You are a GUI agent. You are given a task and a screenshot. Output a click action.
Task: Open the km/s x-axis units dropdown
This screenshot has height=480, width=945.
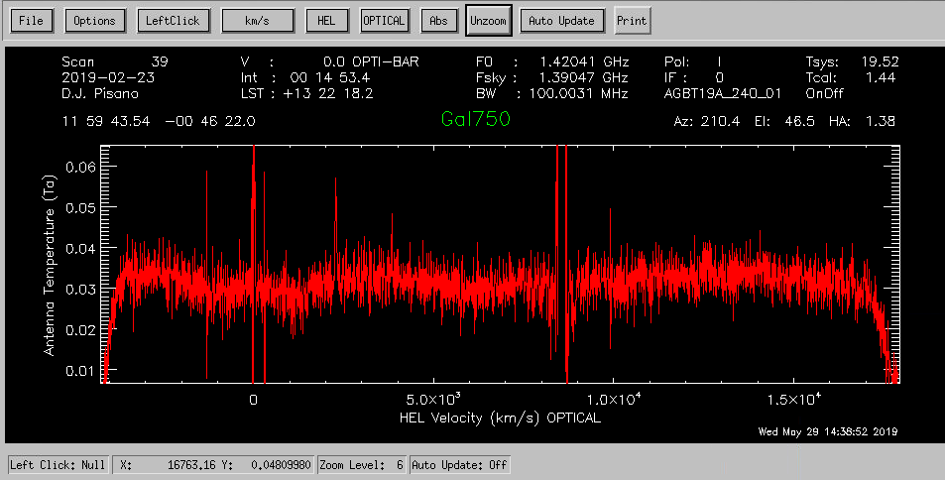point(257,21)
